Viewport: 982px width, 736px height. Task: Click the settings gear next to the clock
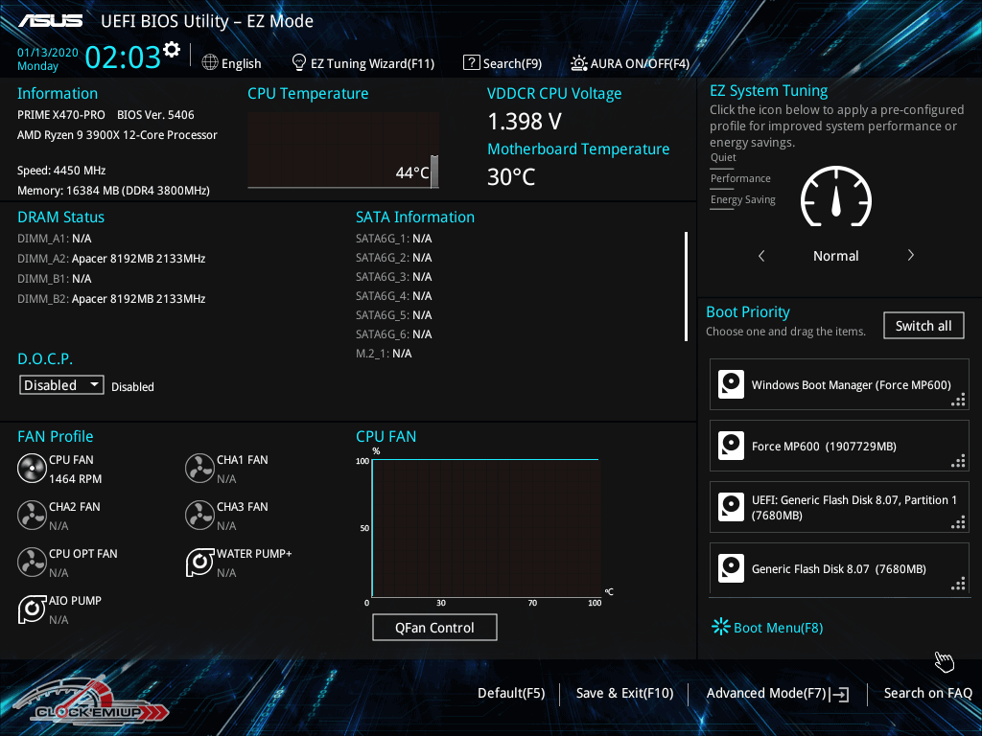point(172,50)
